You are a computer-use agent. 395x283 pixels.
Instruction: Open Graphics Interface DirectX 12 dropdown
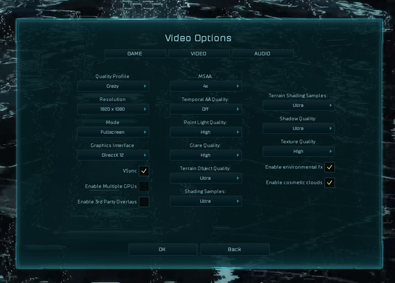pos(113,155)
